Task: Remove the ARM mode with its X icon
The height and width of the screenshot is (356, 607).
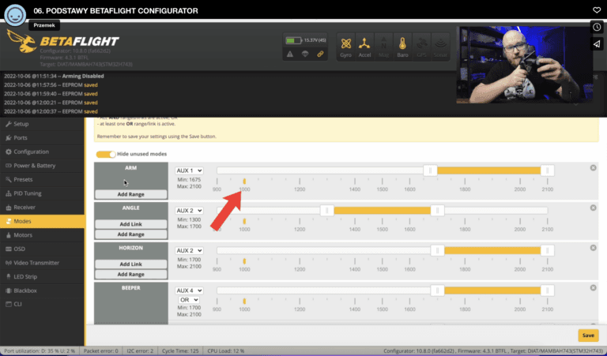Action: (x=593, y=168)
